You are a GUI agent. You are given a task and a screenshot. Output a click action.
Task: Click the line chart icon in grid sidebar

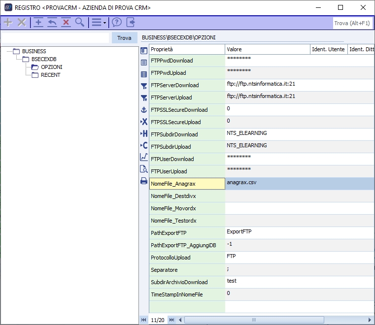[x=144, y=157]
